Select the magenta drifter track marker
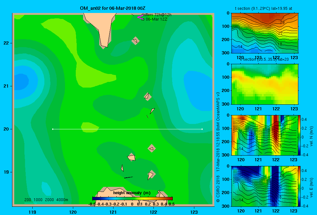This screenshot has width=317, height=215. click(140, 17)
